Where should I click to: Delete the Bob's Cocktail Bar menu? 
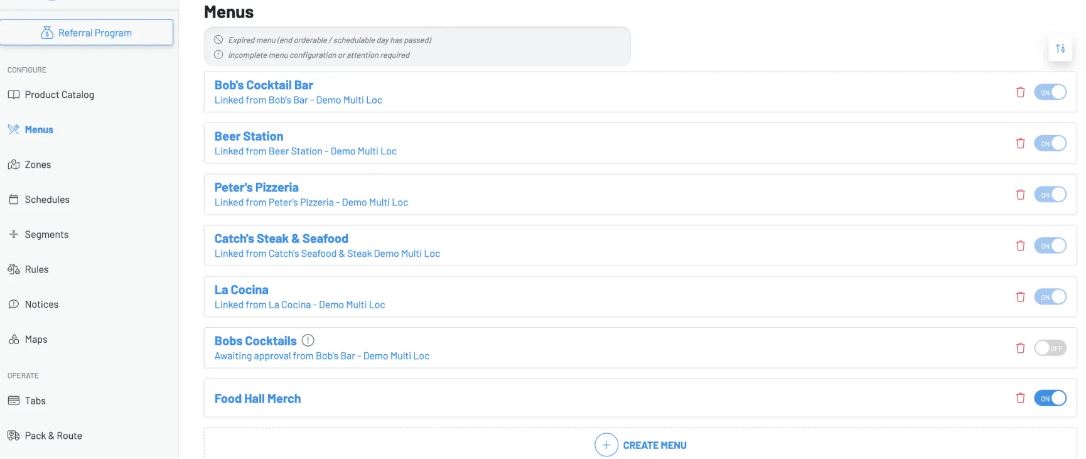tap(1020, 92)
